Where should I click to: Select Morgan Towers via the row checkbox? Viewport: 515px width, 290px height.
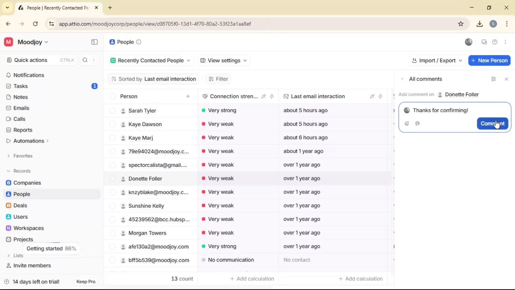112,233
